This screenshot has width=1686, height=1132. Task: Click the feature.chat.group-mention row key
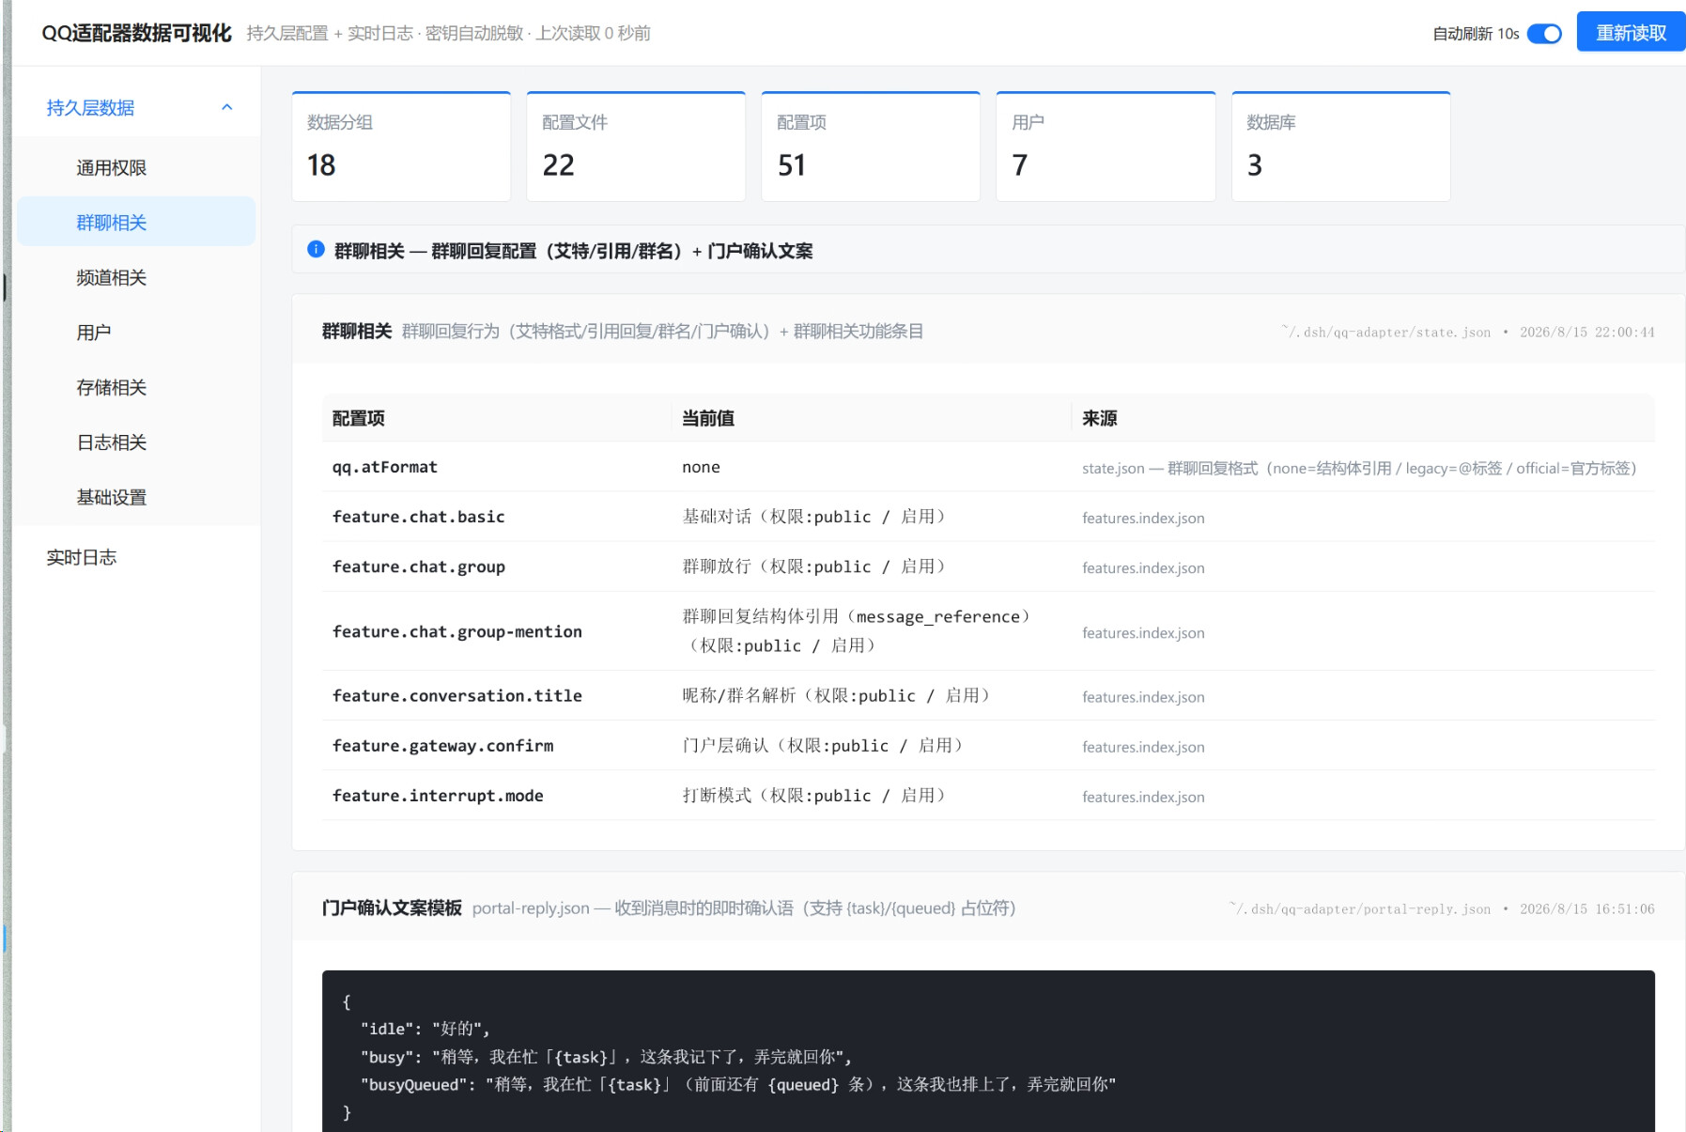[456, 631]
